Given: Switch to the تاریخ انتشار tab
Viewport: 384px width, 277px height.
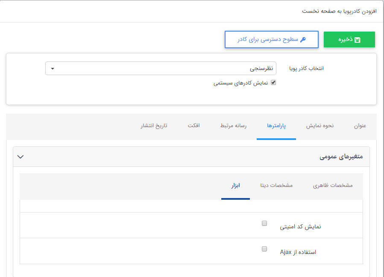Looking at the screenshot, I should (x=154, y=126).
